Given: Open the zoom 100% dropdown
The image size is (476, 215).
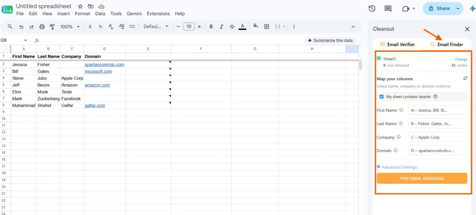Looking at the screenshot, I should coord(70,26).
